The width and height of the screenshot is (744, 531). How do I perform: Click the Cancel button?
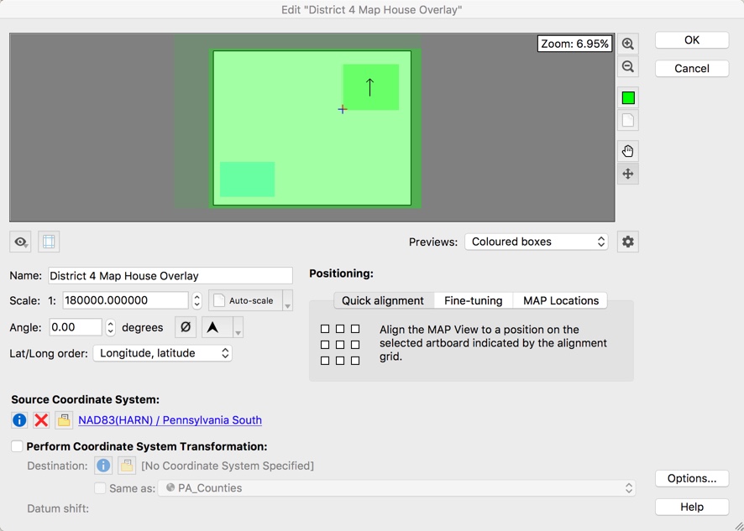click(692, 69)
